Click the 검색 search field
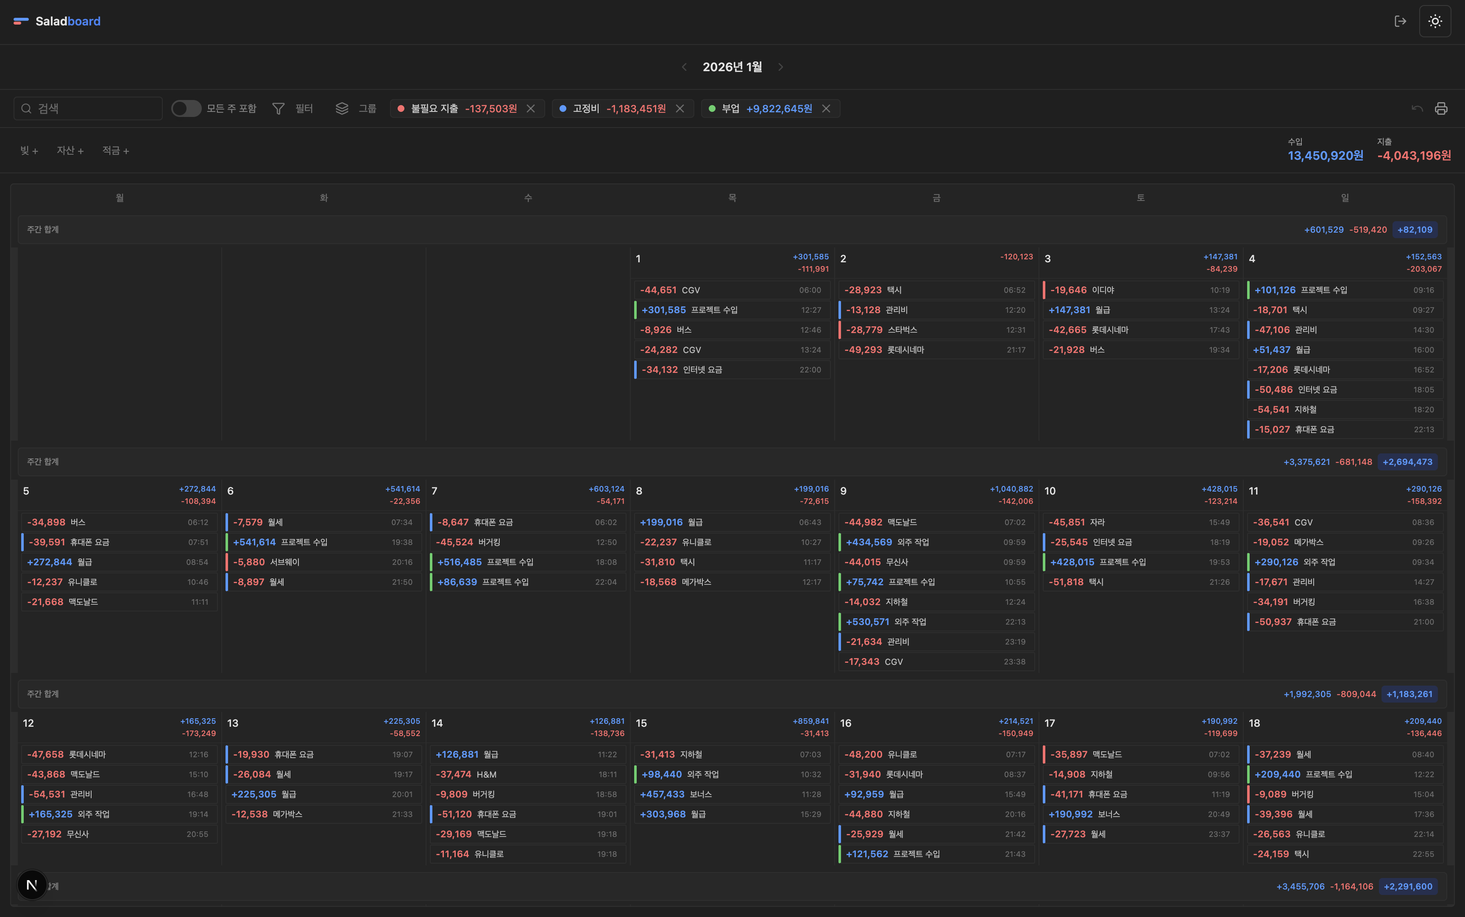The height and width of the screenshot is (917, 1465). click(x=88, y=108)
